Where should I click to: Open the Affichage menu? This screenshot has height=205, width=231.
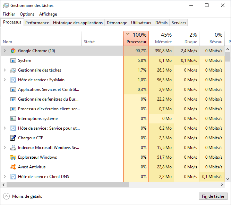[48, 14]
